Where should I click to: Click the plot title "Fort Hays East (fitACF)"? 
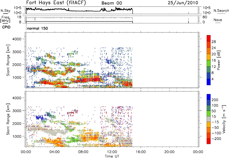pyautogui.click(x=56, y=3)
